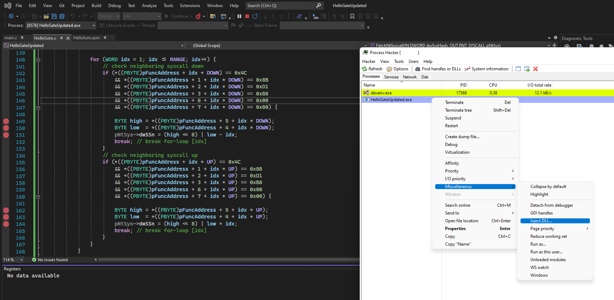Click the Process Hacker Refresh icon

tap(364, 69)
